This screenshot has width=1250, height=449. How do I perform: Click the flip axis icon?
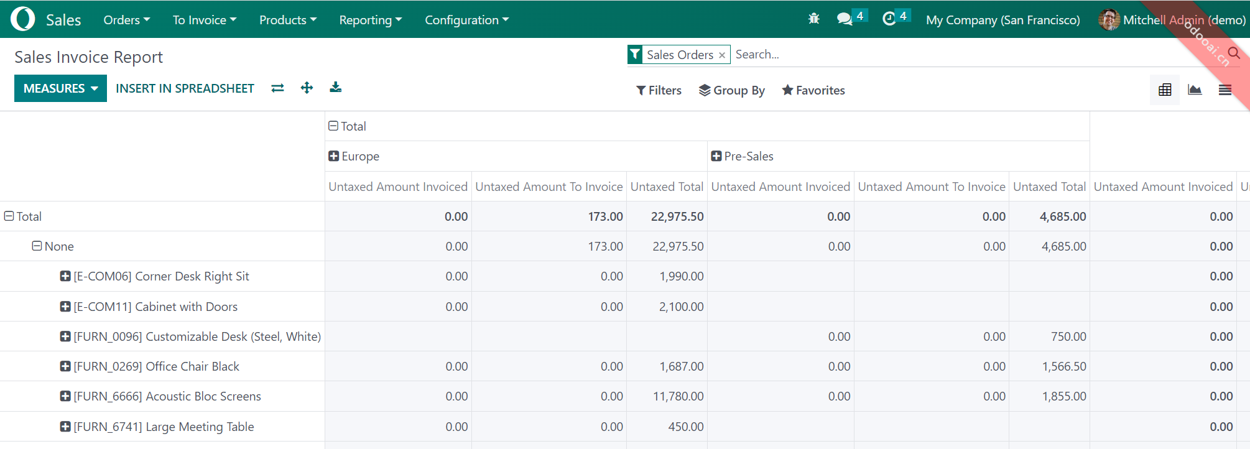[x=277, y=88]
